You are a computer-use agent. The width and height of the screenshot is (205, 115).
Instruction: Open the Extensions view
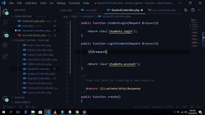[5, 56]
